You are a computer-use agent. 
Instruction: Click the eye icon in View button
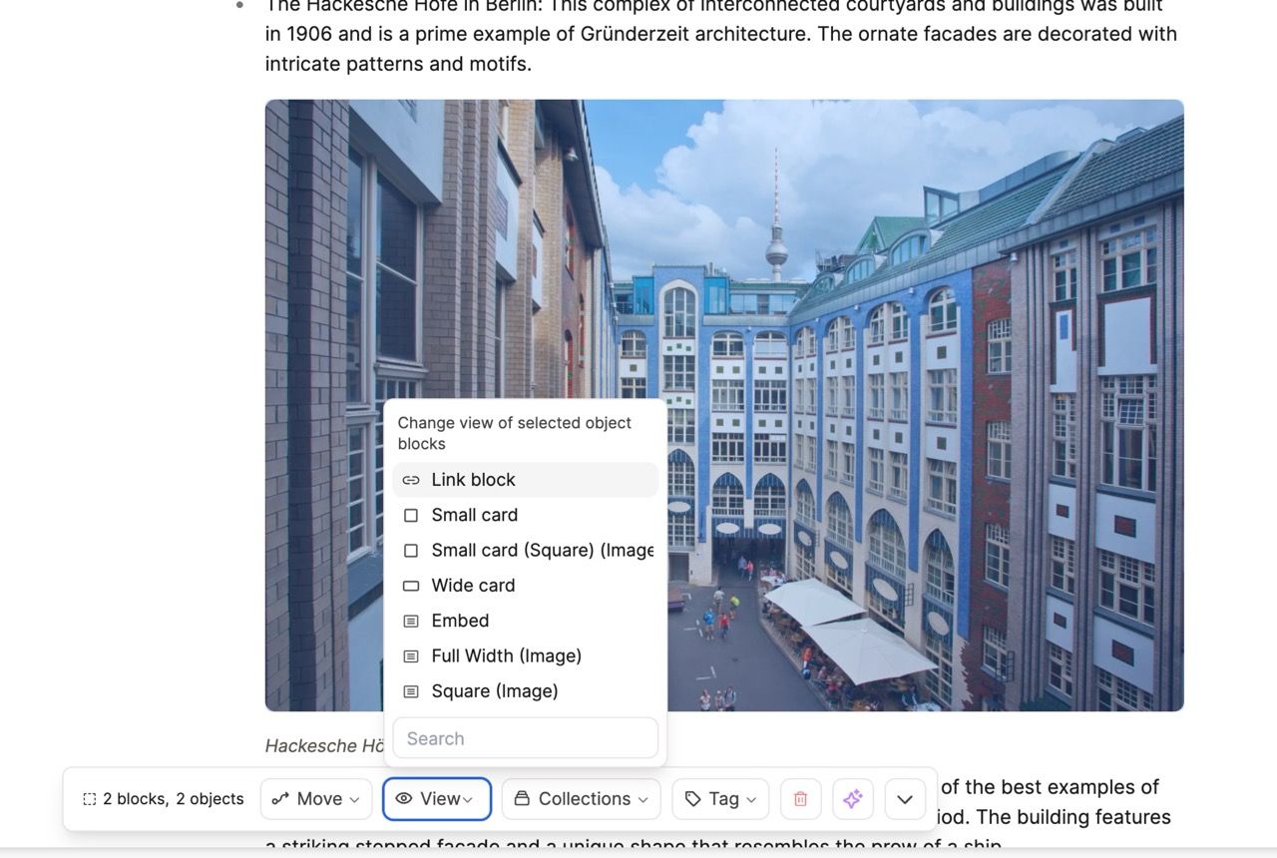pos(404,799)
